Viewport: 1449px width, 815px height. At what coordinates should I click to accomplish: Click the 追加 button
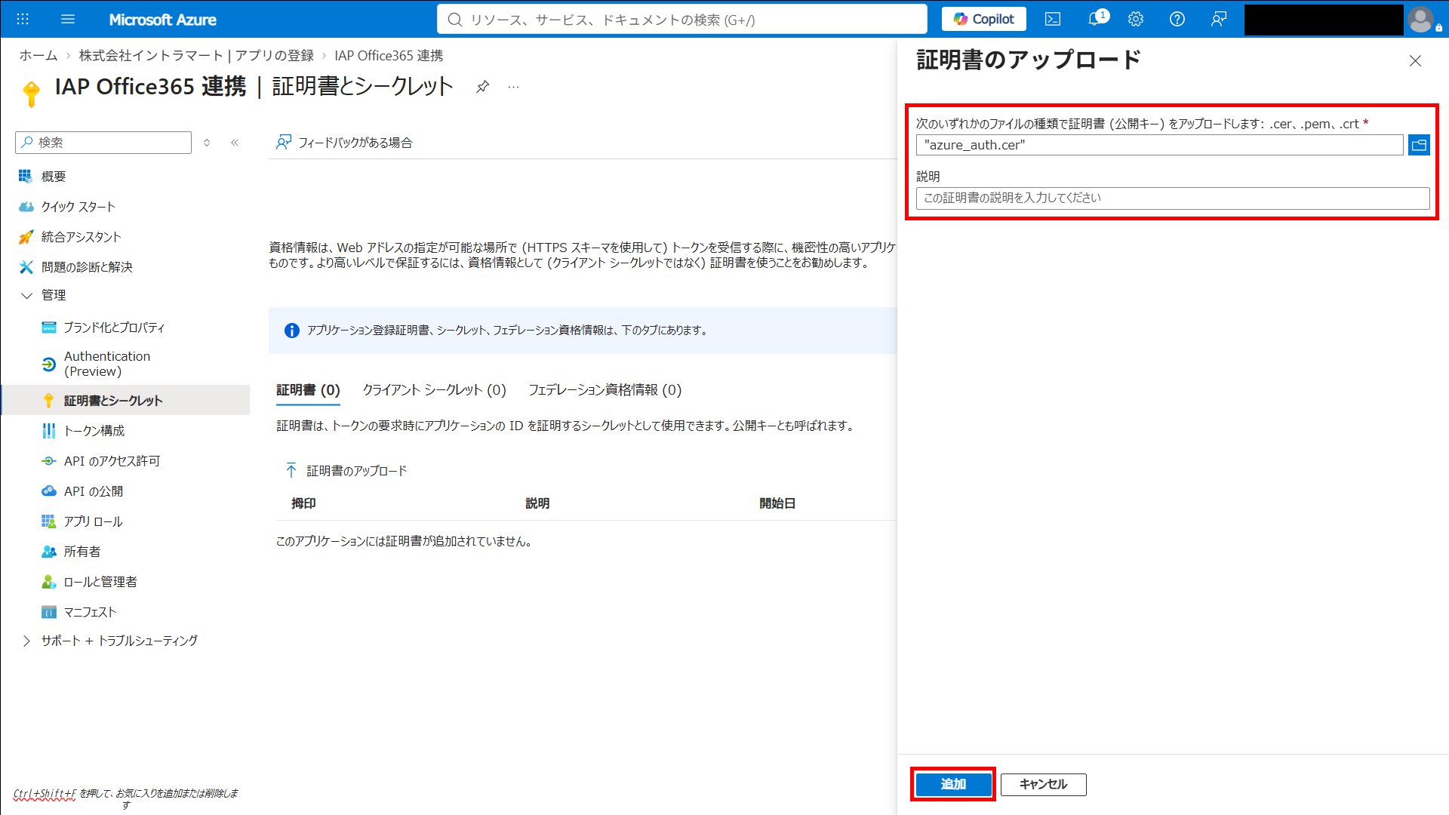[x=953, y=785]
